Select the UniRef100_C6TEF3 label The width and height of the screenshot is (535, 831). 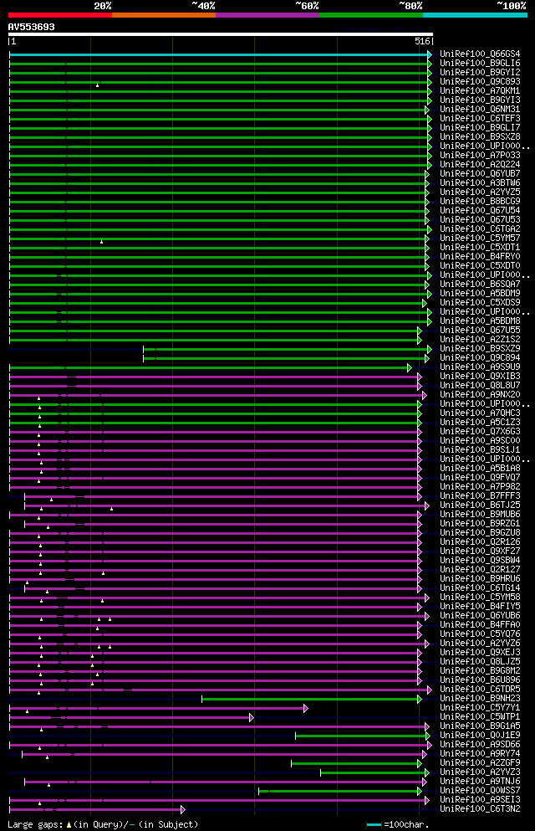tap(480, 118)
